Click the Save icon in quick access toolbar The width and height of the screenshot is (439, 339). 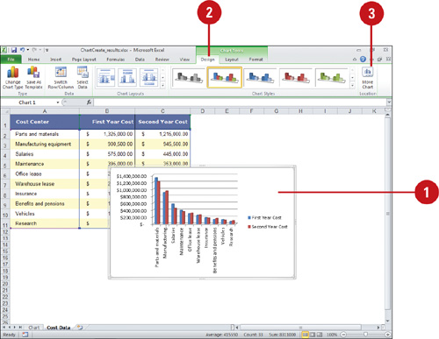click(x=14, y=50)
